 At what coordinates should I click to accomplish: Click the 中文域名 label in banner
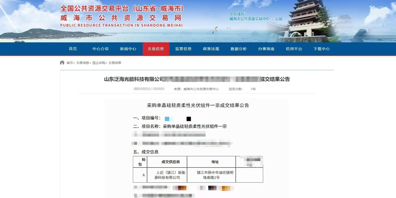click(x=238, y=14)
